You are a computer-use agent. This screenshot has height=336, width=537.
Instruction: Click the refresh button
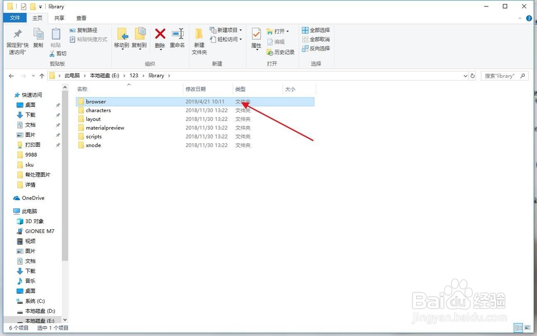click(x=473, y=76)
